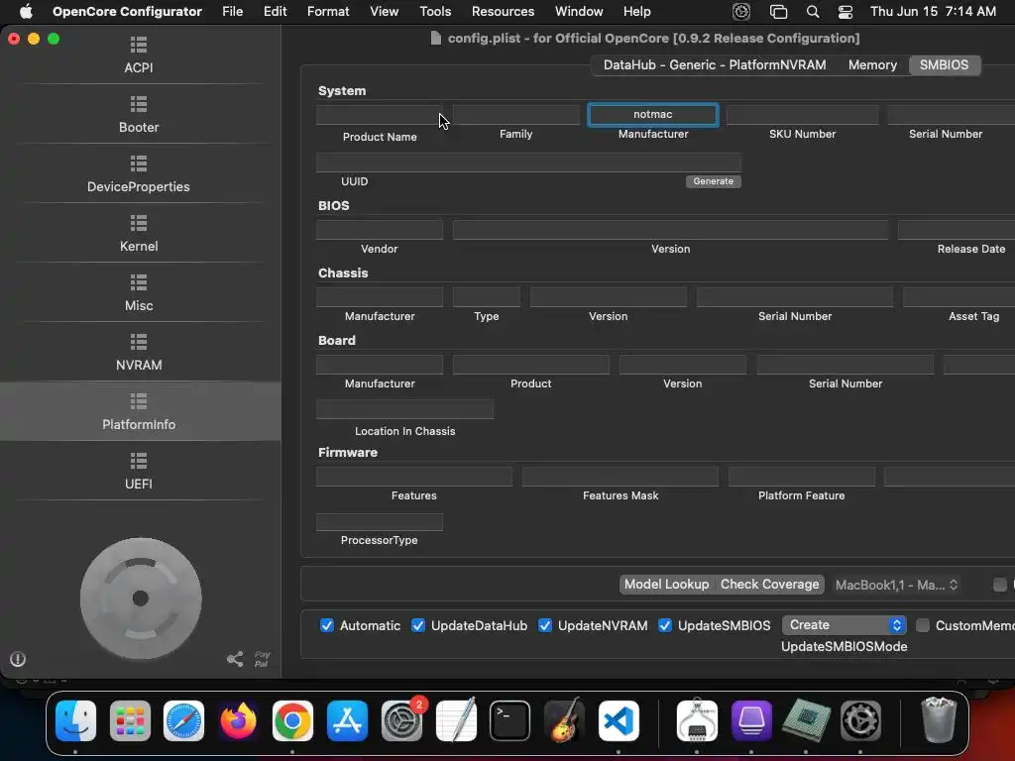Launch Safari from the dock
Viewport: 1015px width, 761px height.
183,720
